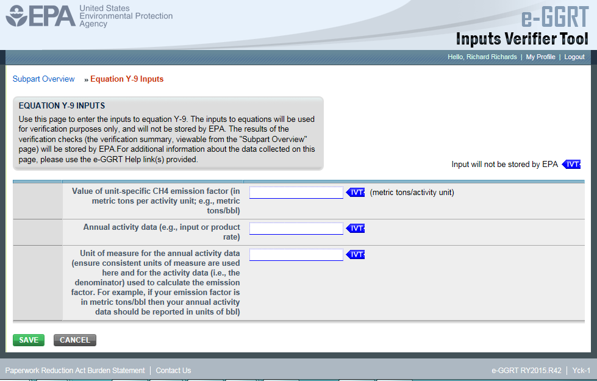Click the 'Annual activity data' row label

162,232
